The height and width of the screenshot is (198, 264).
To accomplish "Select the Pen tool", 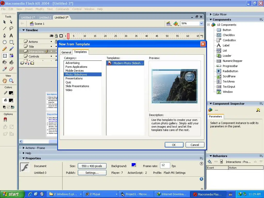I will coord(5,35).
